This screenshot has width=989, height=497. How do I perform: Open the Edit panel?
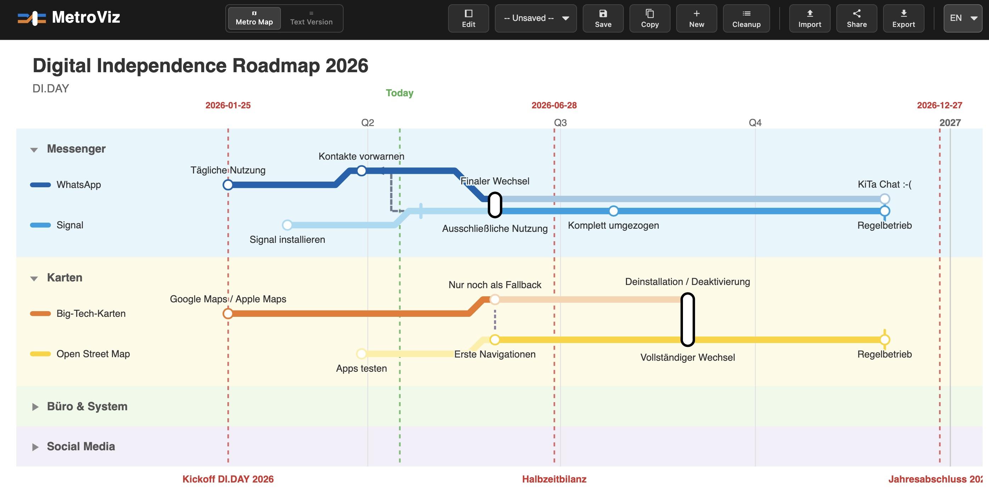468,18
